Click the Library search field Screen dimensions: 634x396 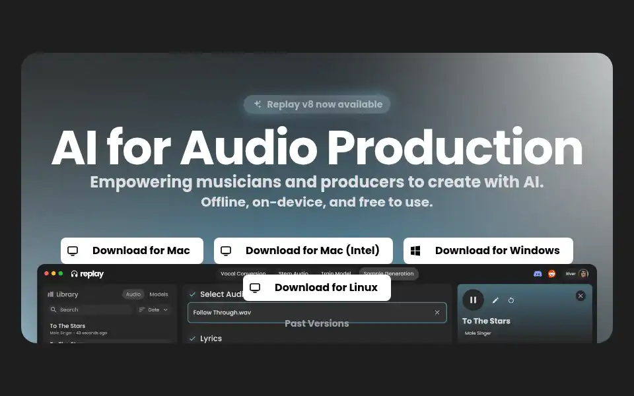point(90,310)
